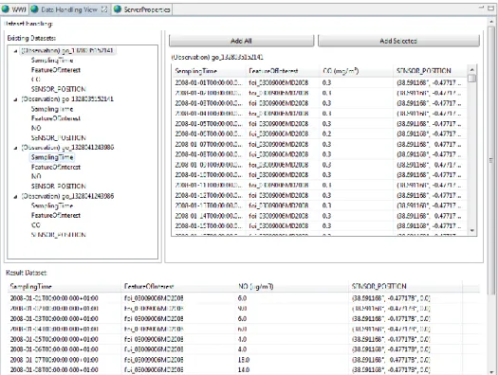The height and width of the screenshot is (375, 498).
Task: Click the NO value 15.0 in Result Dataset
Action: 244,360
